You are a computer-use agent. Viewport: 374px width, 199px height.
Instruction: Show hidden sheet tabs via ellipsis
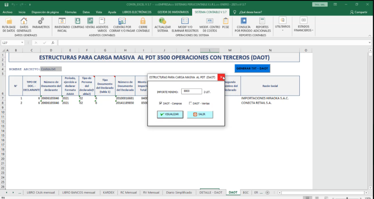tap(20, 192)
